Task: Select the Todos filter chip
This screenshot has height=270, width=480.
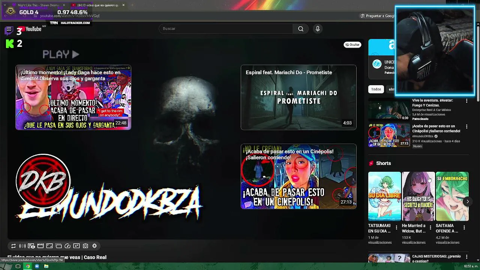Action: pos(376,89)
